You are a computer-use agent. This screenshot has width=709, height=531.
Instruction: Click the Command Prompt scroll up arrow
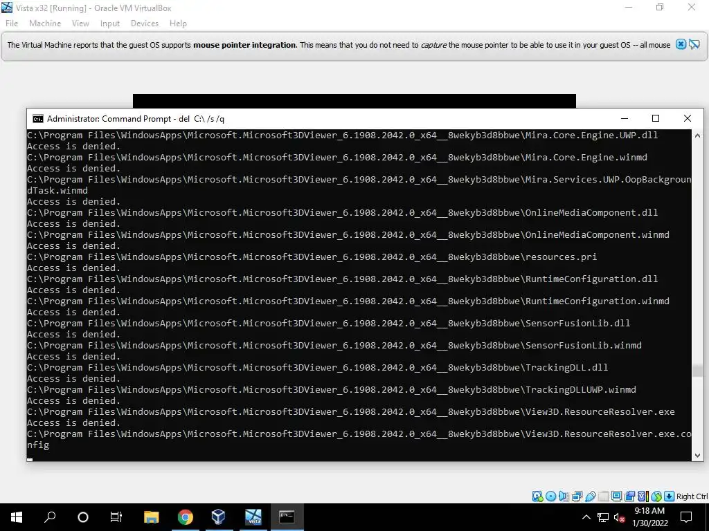point(697,136)
